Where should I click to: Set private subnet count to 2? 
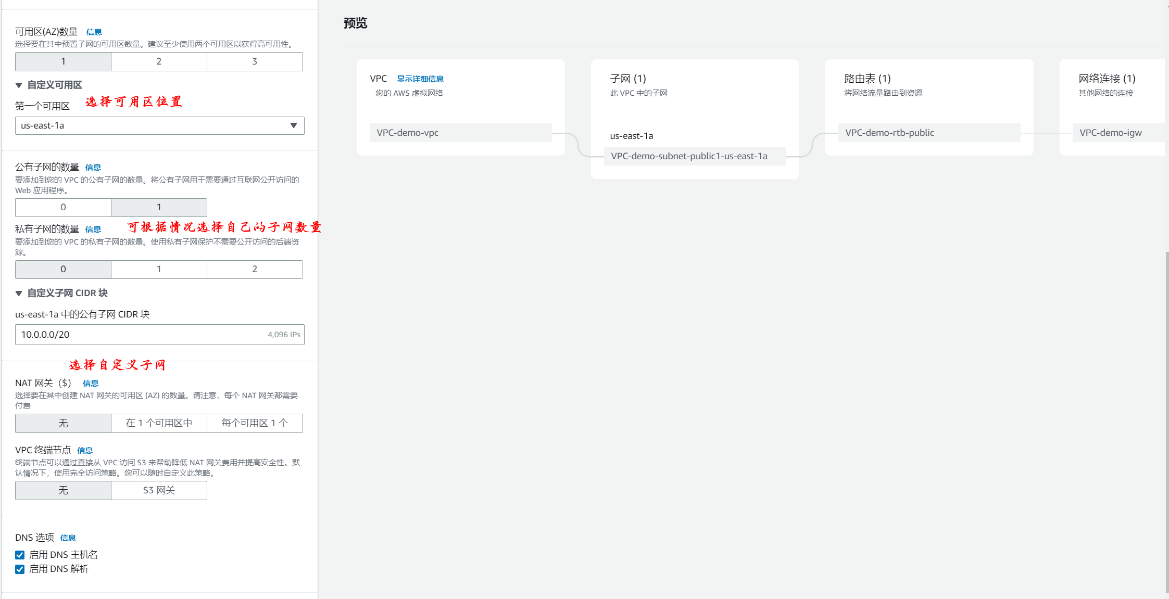click(255, 269)
